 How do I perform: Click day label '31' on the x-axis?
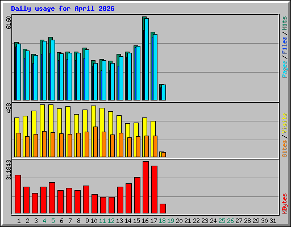[273, 221]
